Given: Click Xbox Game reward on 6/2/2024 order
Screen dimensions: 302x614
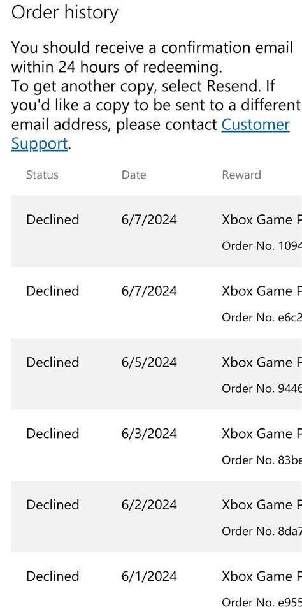Looking at the screenshot, I should coord(262,505).
